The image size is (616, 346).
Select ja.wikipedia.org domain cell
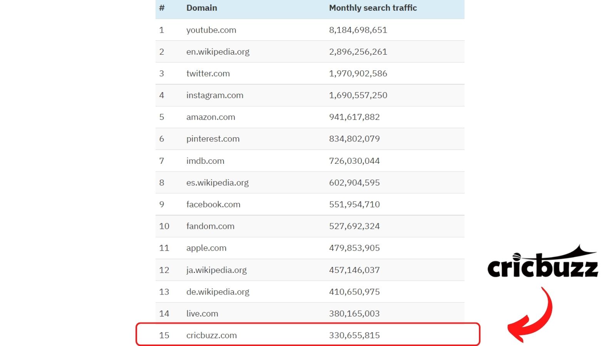[x=216, y=270]
